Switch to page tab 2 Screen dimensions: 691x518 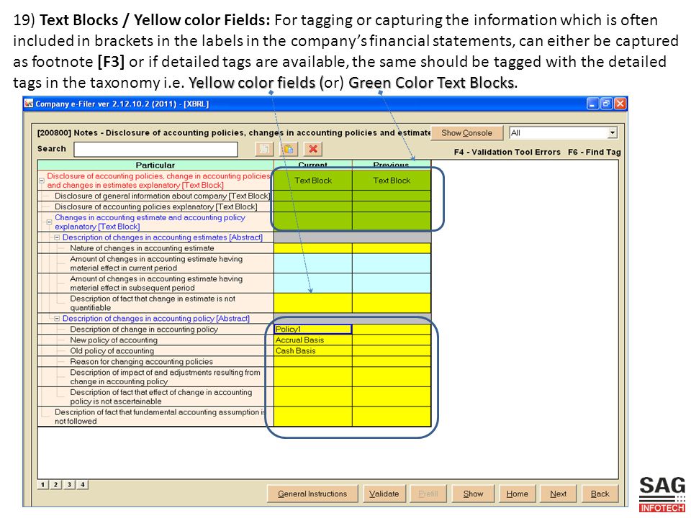click(56, 484)
